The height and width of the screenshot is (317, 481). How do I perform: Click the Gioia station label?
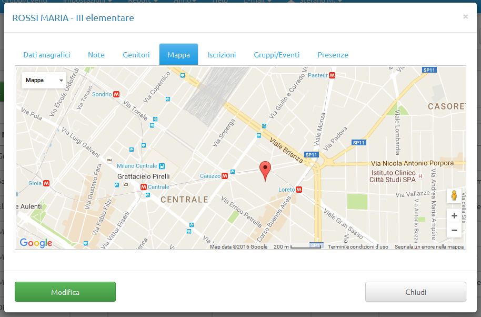pos(35,183)
